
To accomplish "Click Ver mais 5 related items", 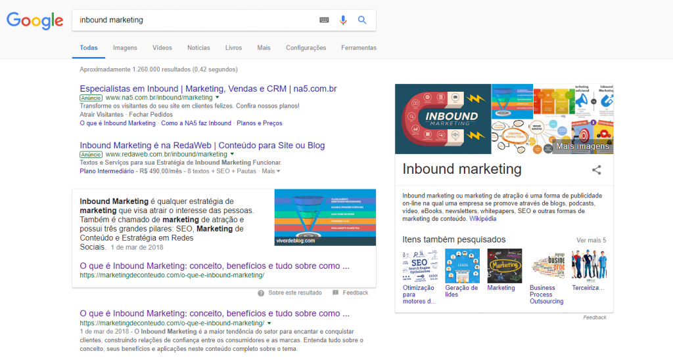I will point(591,240).
